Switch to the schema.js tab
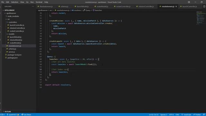Viewport: 206px width, 116px height. [64, 6]
